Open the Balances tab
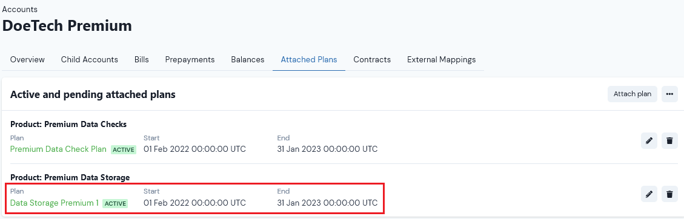Image resolution: width=684 pixels, height=219 pixels. 248,60
